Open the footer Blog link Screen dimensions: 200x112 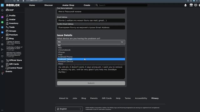click(x=84, y=98)
